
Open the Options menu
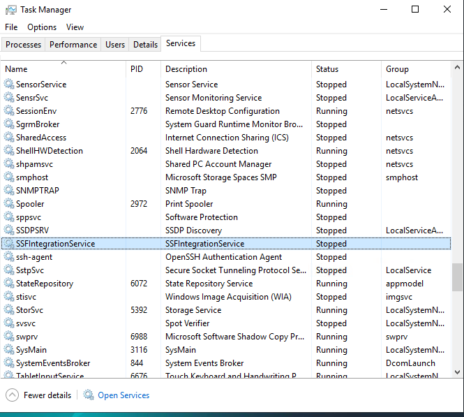point(42,27)
